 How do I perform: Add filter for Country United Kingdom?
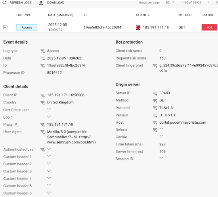point(42,103)
